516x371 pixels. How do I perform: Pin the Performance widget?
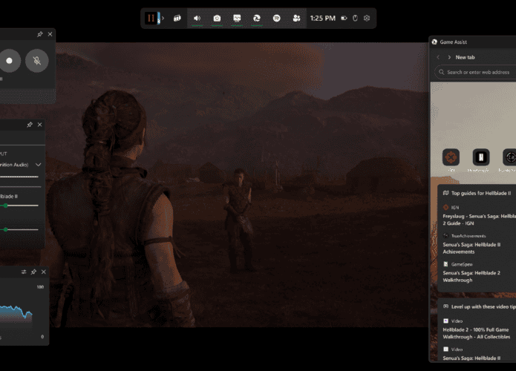[x=33, y=272]
